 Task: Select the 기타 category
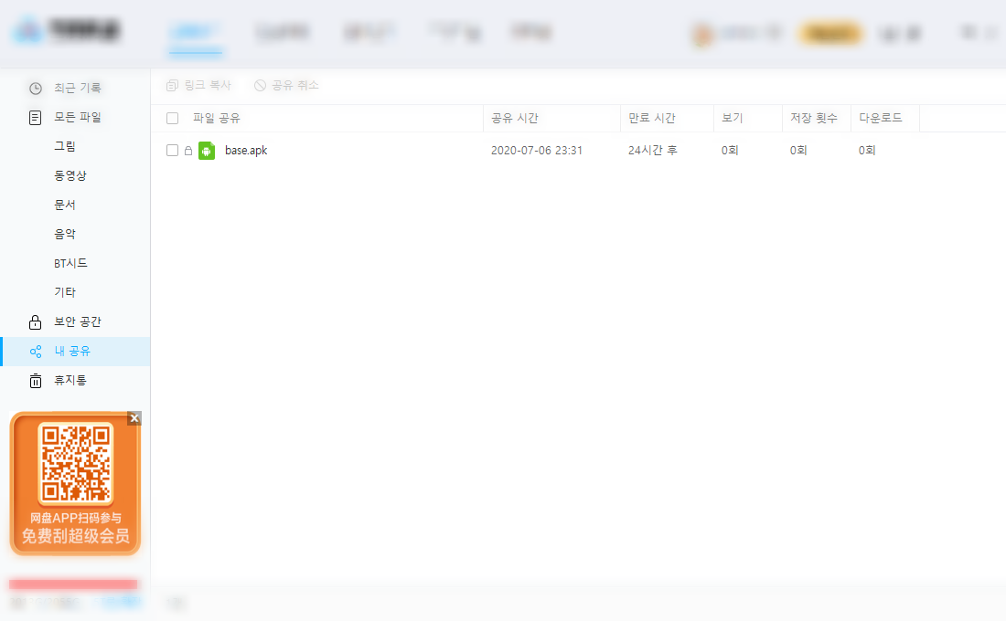tap(65, 292)
